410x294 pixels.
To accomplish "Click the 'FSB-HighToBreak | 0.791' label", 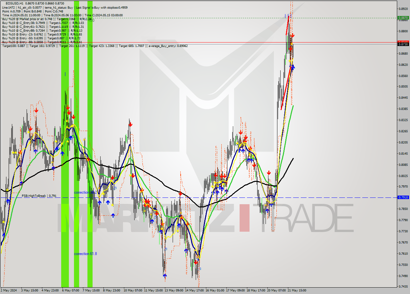I will click(39, 196).
